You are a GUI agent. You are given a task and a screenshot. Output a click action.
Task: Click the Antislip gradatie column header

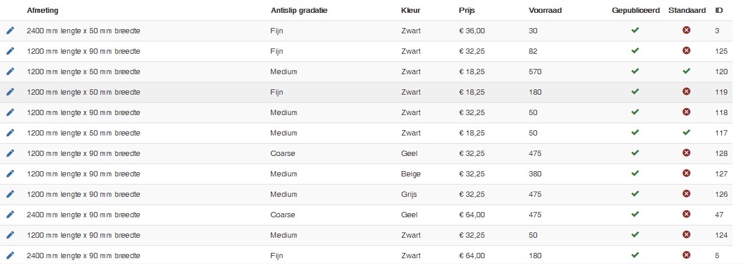[299, 11]
